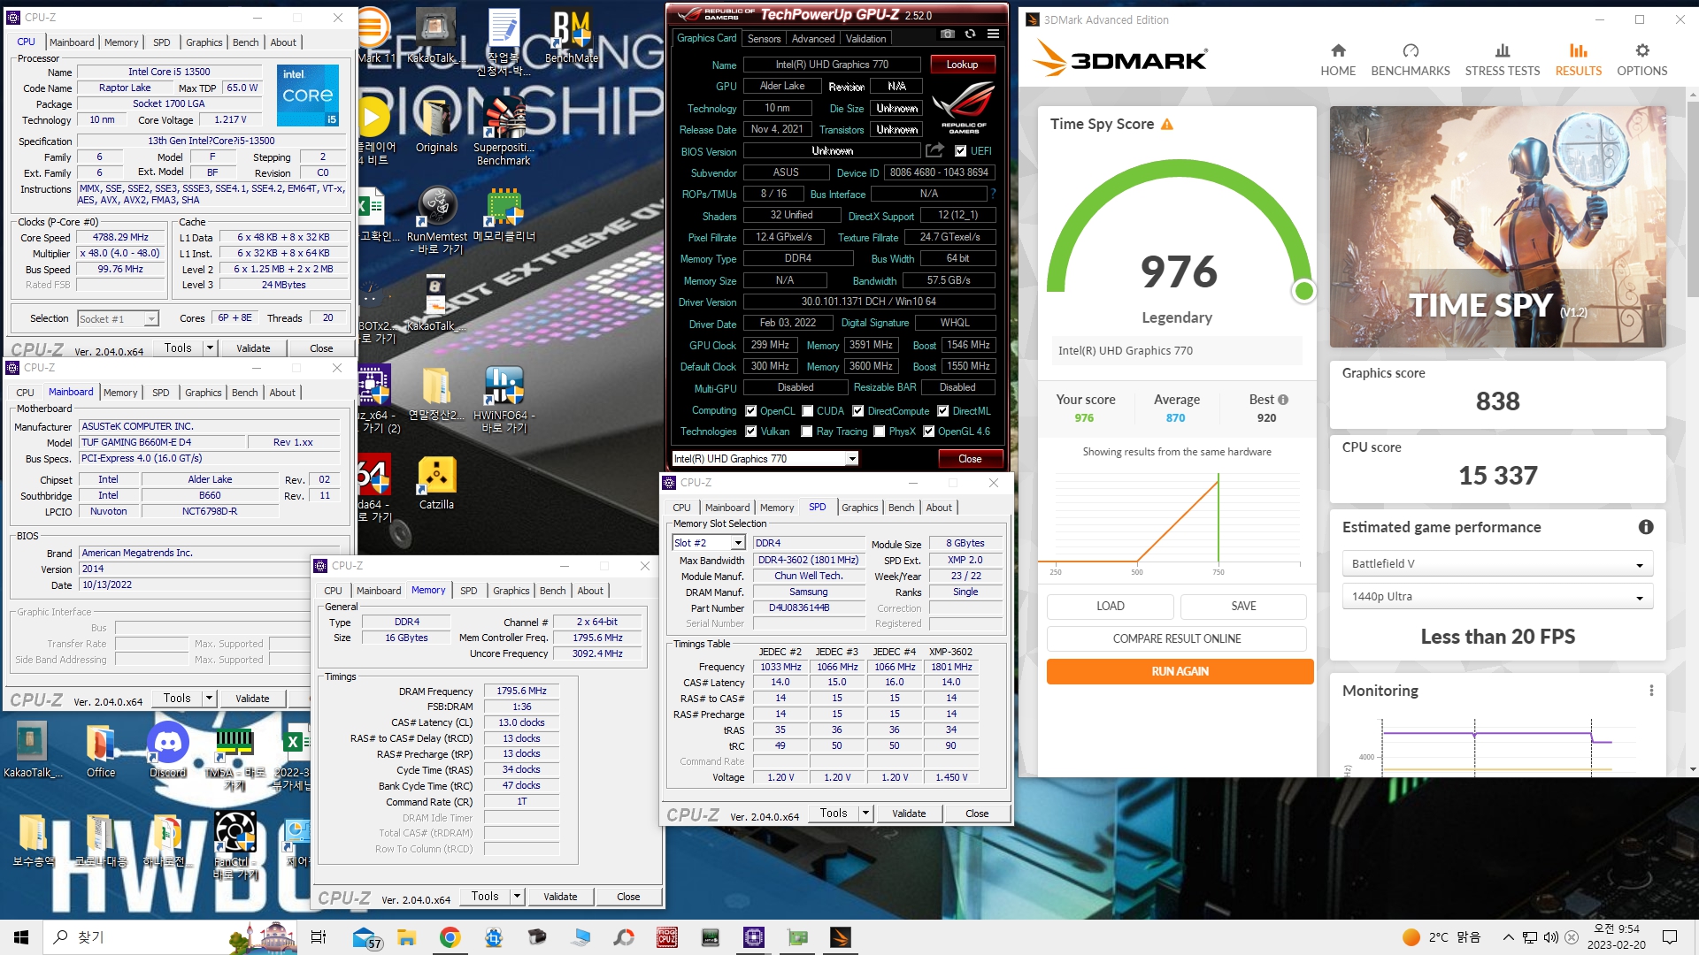Open notification center in system tray

point(1670,937)
